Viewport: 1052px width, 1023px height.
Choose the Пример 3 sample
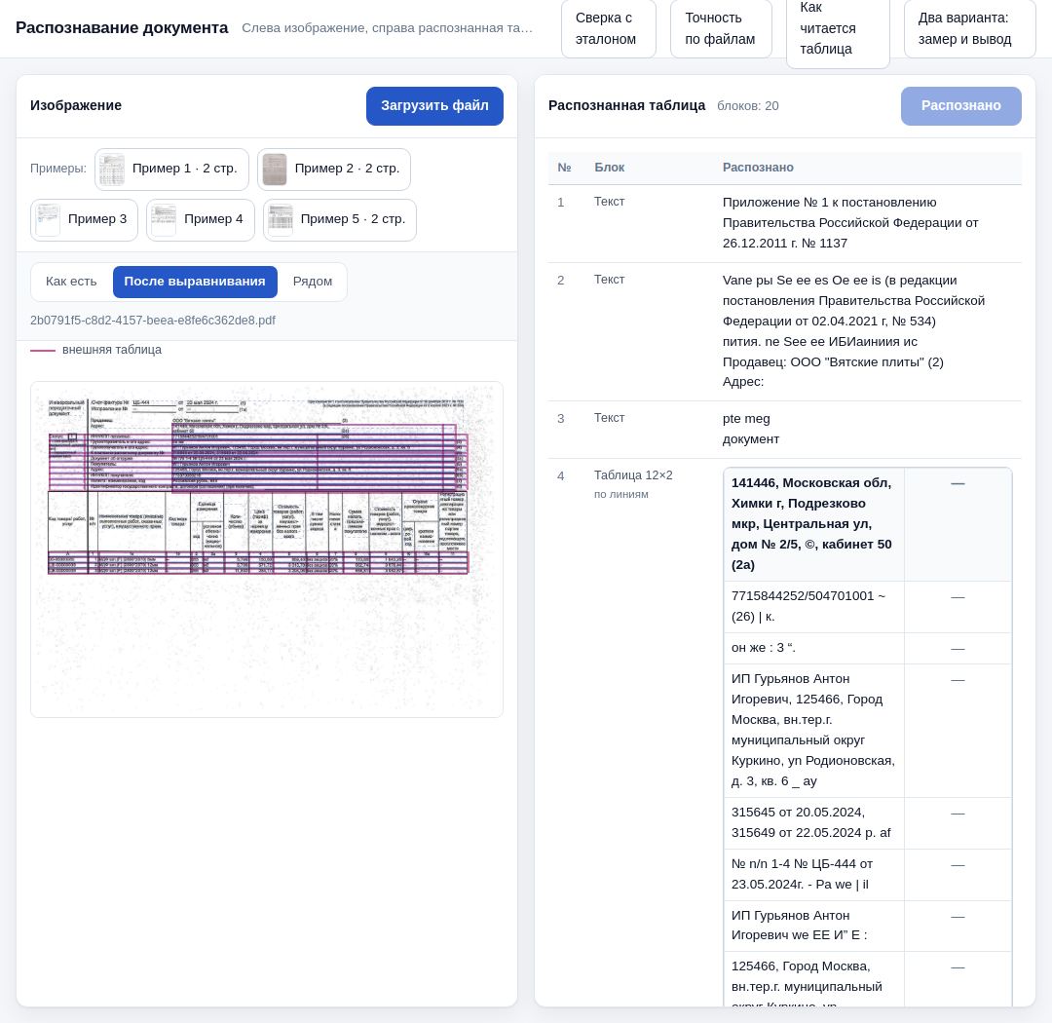pos(84,220)
